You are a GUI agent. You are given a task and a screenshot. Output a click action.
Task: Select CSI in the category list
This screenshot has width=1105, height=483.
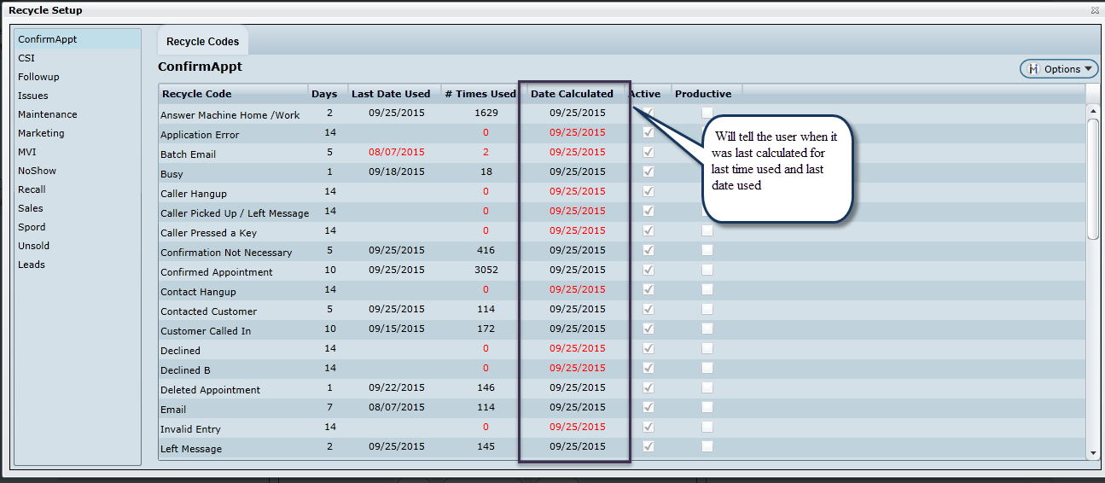[x=26, y=58]
